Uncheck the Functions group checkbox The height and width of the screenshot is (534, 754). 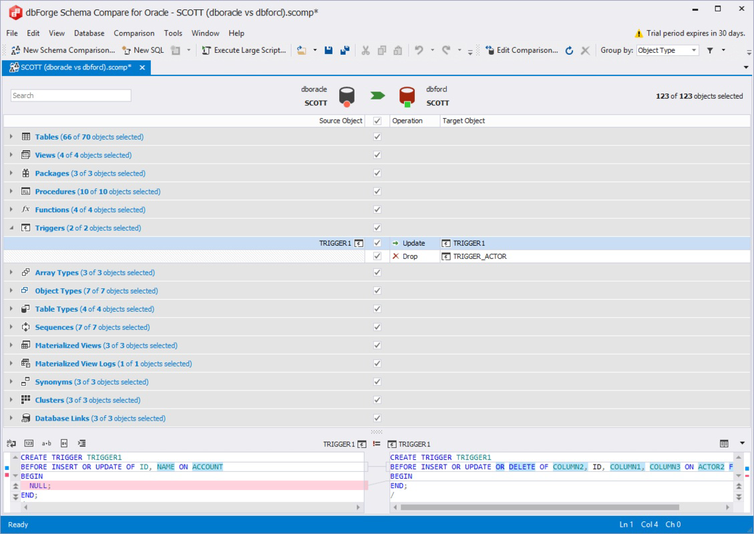point(377,210)
